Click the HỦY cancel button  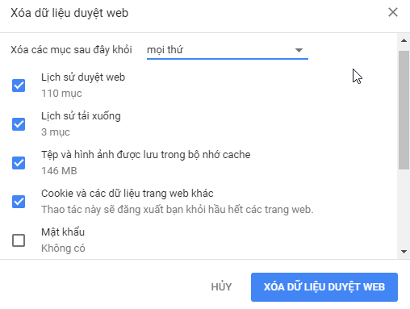pyautogui.click(x=221, y=287)
